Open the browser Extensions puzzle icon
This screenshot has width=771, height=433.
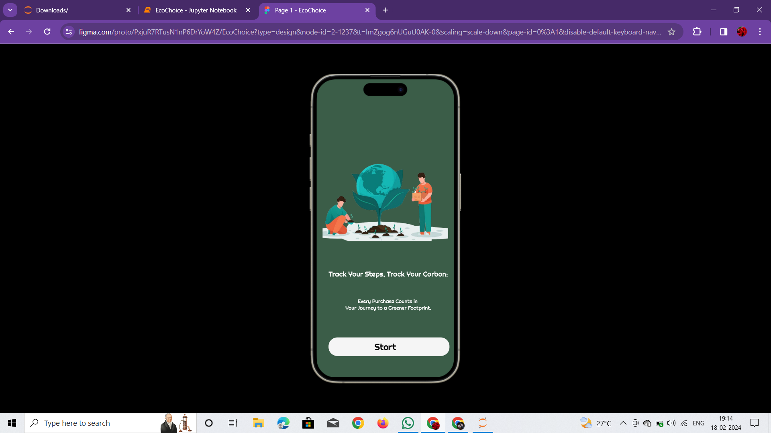(x=697, y=32)
